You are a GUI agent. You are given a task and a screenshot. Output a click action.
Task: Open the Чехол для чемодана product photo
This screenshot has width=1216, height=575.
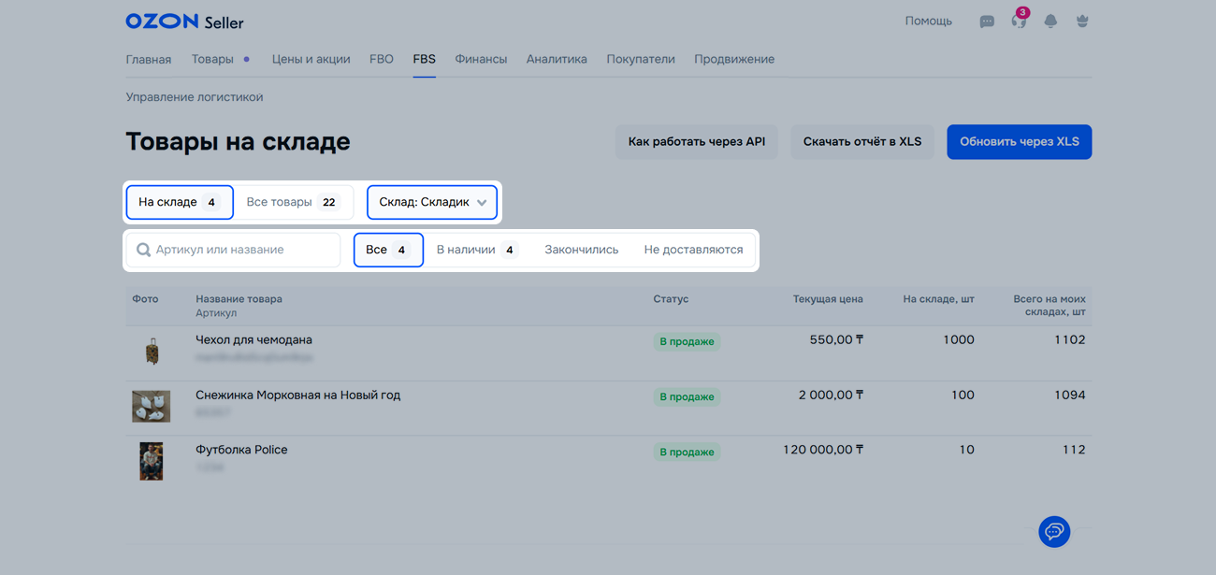click(152, 352)
